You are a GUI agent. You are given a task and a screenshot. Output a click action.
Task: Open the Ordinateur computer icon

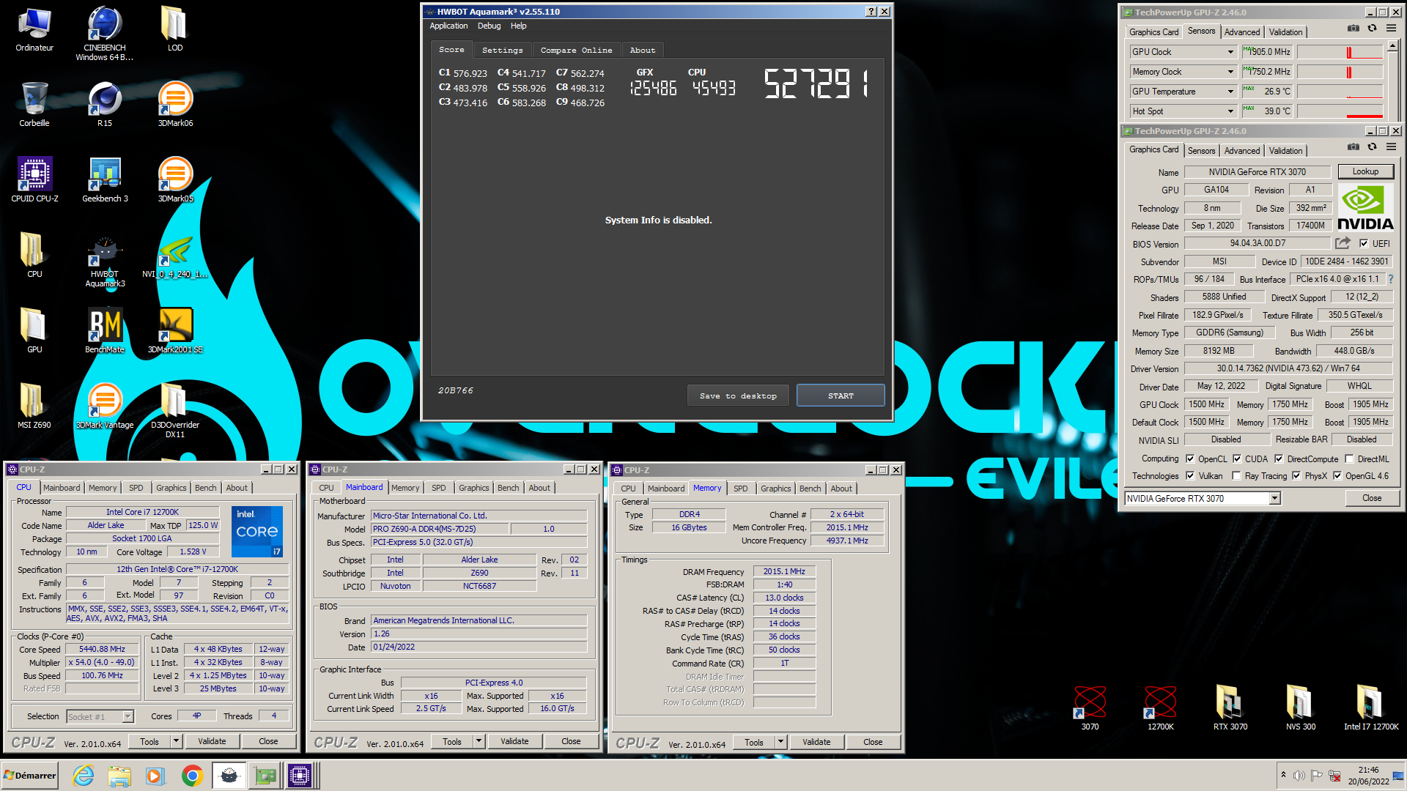(34, 29)
